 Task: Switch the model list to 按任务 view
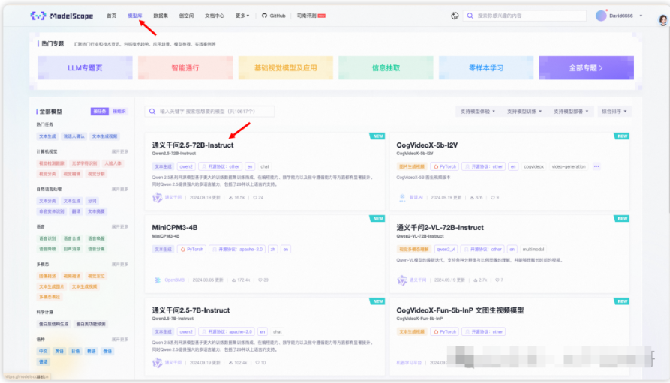pyautogui.click(x=100, y=112)
